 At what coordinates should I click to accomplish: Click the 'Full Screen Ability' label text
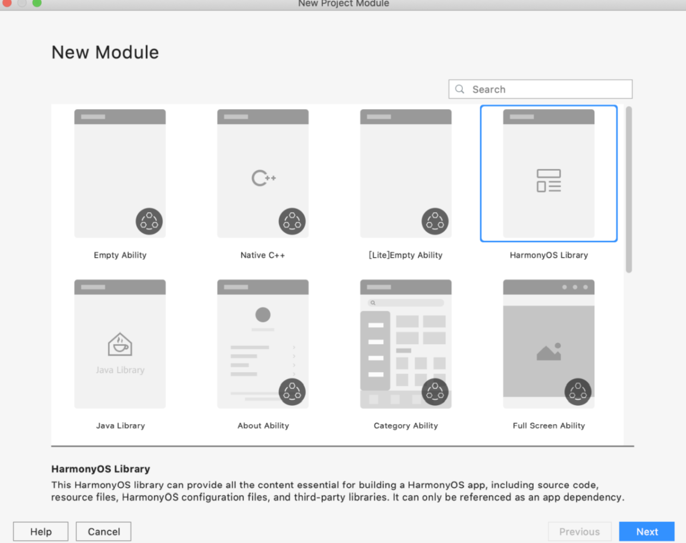tap(549, 426)
